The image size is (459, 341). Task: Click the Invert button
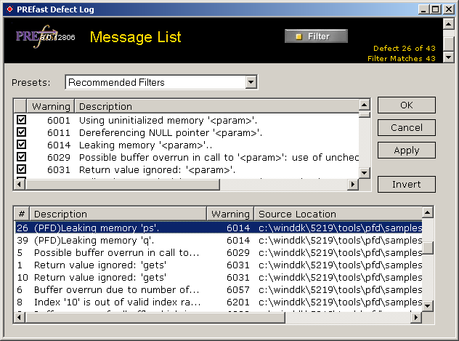pos(406,184)
